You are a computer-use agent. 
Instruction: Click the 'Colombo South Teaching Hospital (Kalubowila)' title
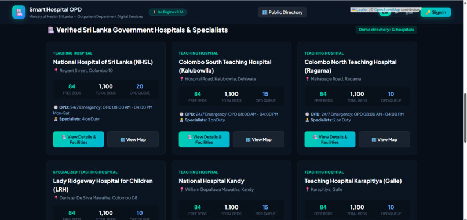pyautogui.click(x=225, y=66)
